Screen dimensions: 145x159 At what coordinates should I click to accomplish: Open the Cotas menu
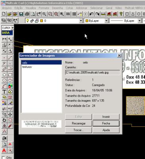[69, 8]
